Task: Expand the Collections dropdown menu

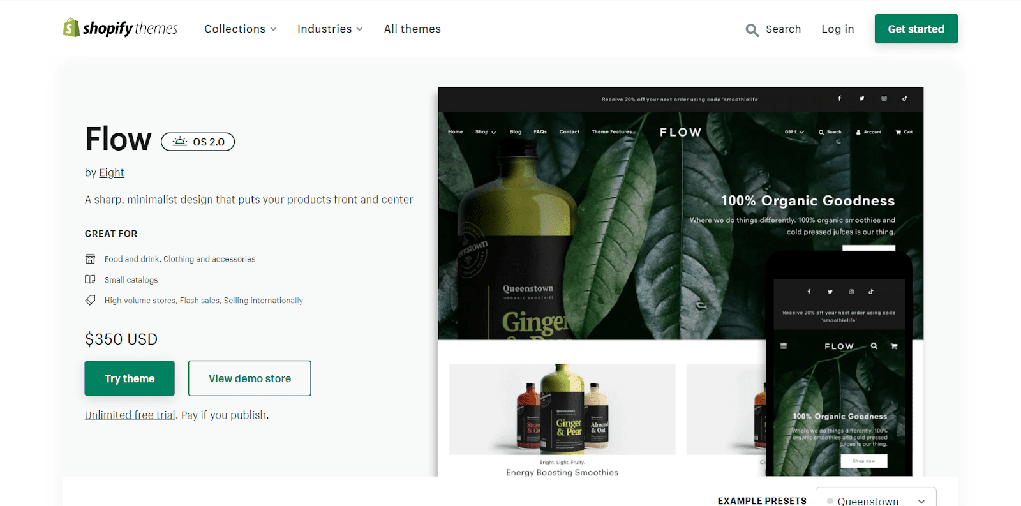Action: 241,29
